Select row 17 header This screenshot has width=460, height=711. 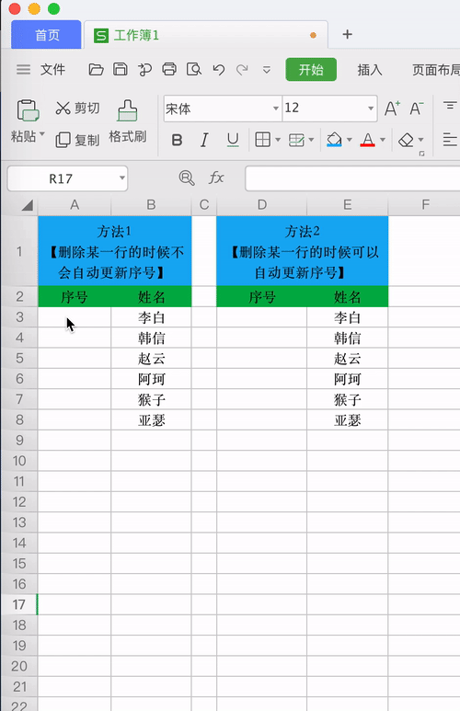(19, 604)
